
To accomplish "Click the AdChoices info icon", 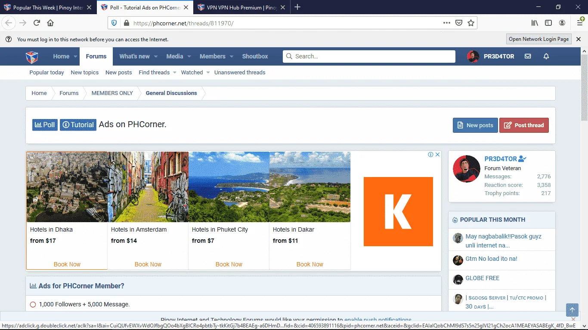I will (430, 155).
